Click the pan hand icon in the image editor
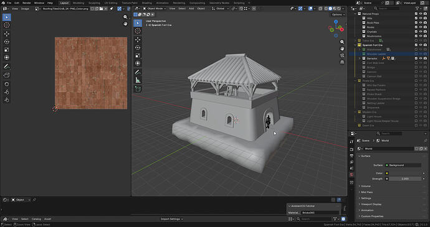The image size is (430, 227). (125, 24)
